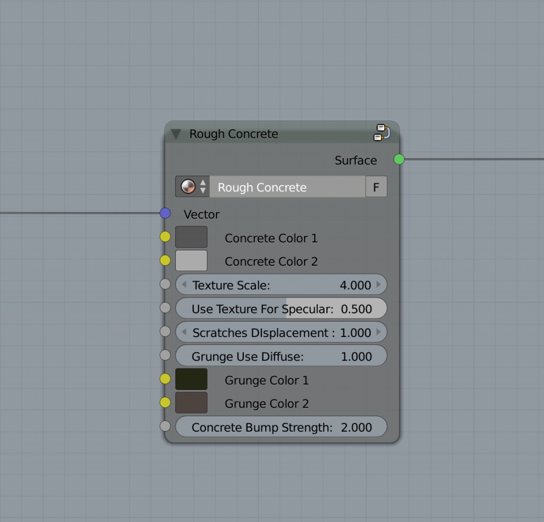Click the Grunge Use Diffuse slider

(x=281, y=356)
